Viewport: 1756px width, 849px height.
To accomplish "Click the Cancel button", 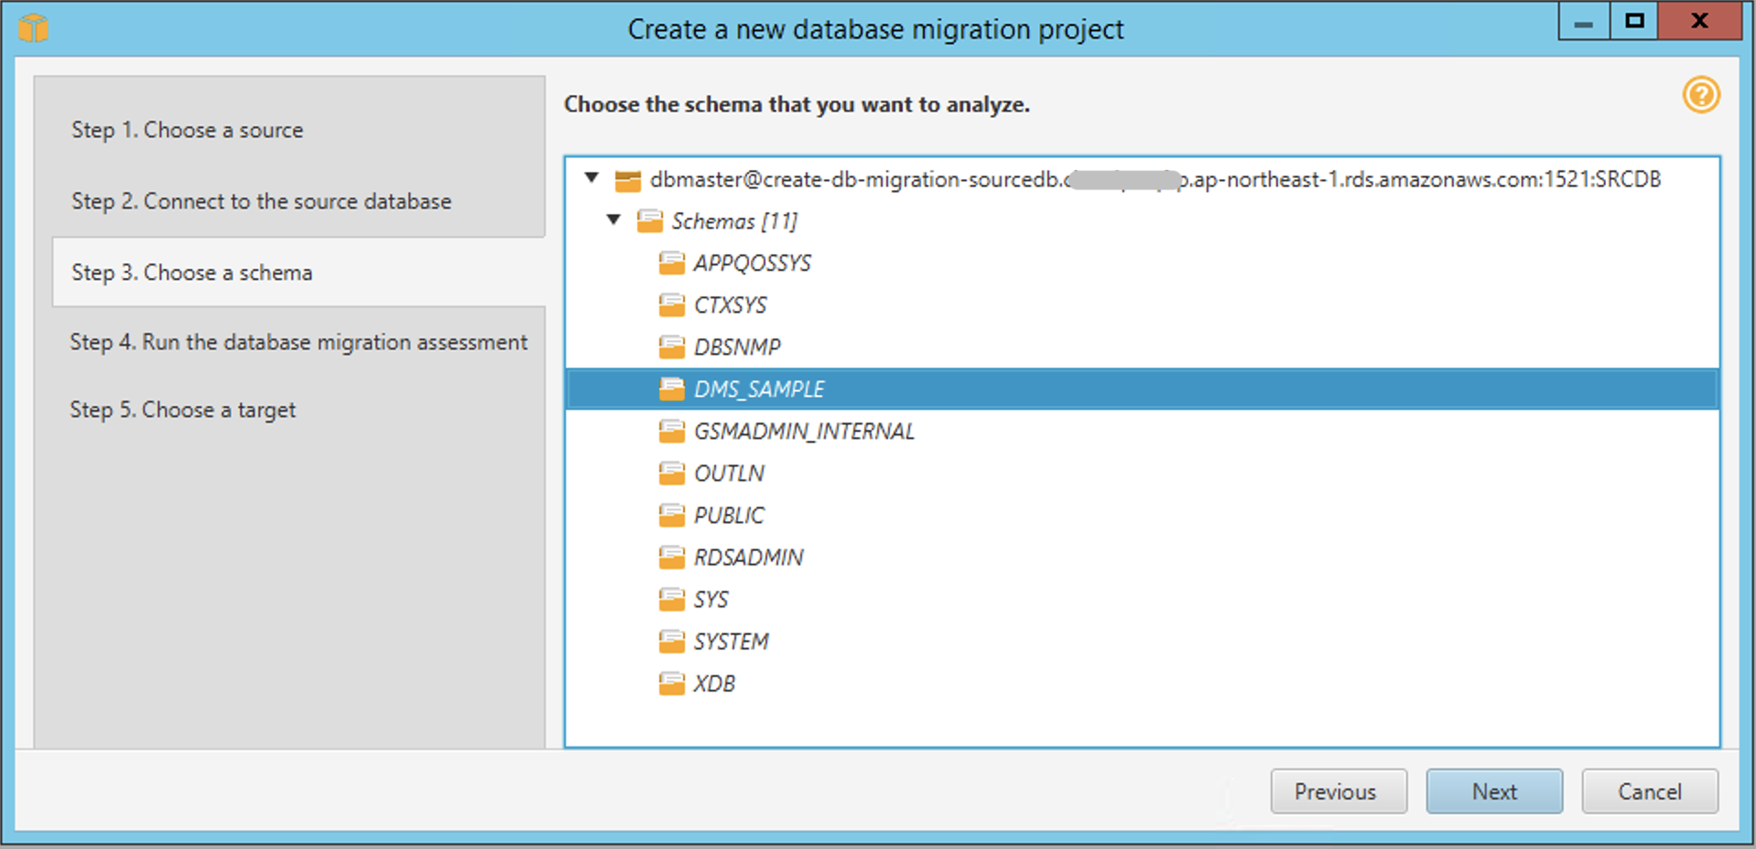I will 1648,790.
